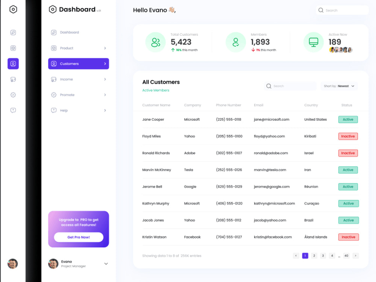Go to page 4

[332, 256]
